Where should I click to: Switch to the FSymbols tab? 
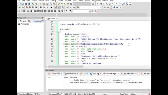point(37,21)
